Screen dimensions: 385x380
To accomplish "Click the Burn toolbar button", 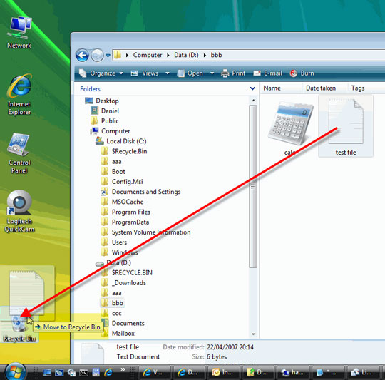I will tap(302, 73).
